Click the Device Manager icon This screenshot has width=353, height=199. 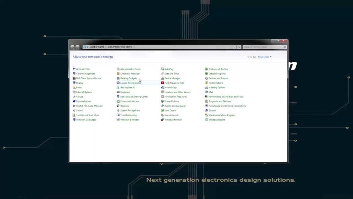point(162,78)
